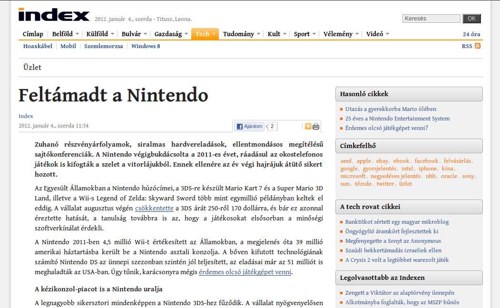Expand the Belföld menu arrow
The image size is (500, 308).
pos(77,34)
